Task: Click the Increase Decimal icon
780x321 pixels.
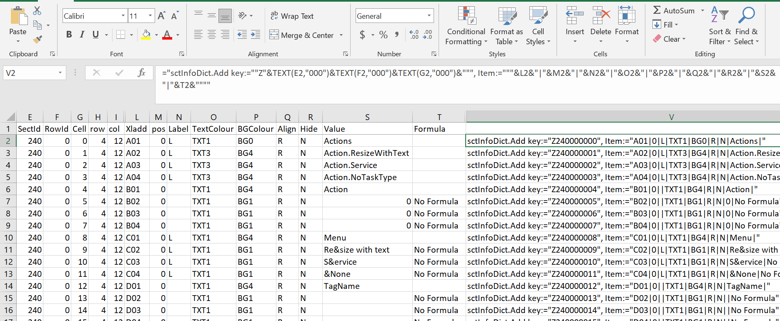Action: (x=414, y=35)
